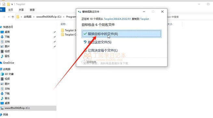Open pinned 桌面 under quick access
Screen dimensions: 213x118
click(7, 32)
